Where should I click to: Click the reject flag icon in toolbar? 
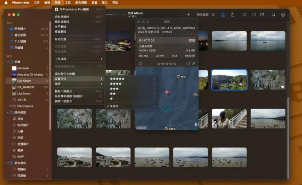tap(262, 15)
